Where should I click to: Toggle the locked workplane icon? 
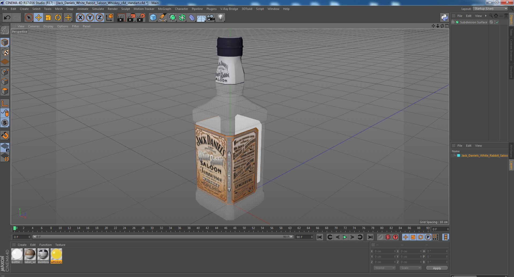tap(5, 147)
